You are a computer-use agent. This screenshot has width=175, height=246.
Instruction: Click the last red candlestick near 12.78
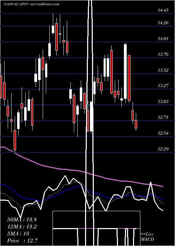[136, 124]
